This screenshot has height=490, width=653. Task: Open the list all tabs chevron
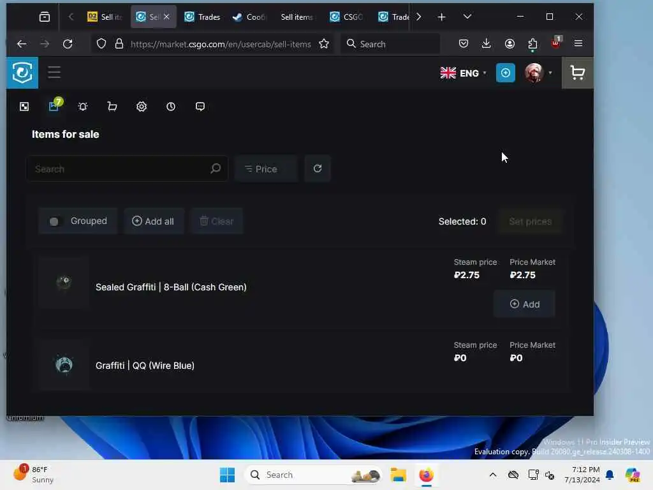click(467, 17)
